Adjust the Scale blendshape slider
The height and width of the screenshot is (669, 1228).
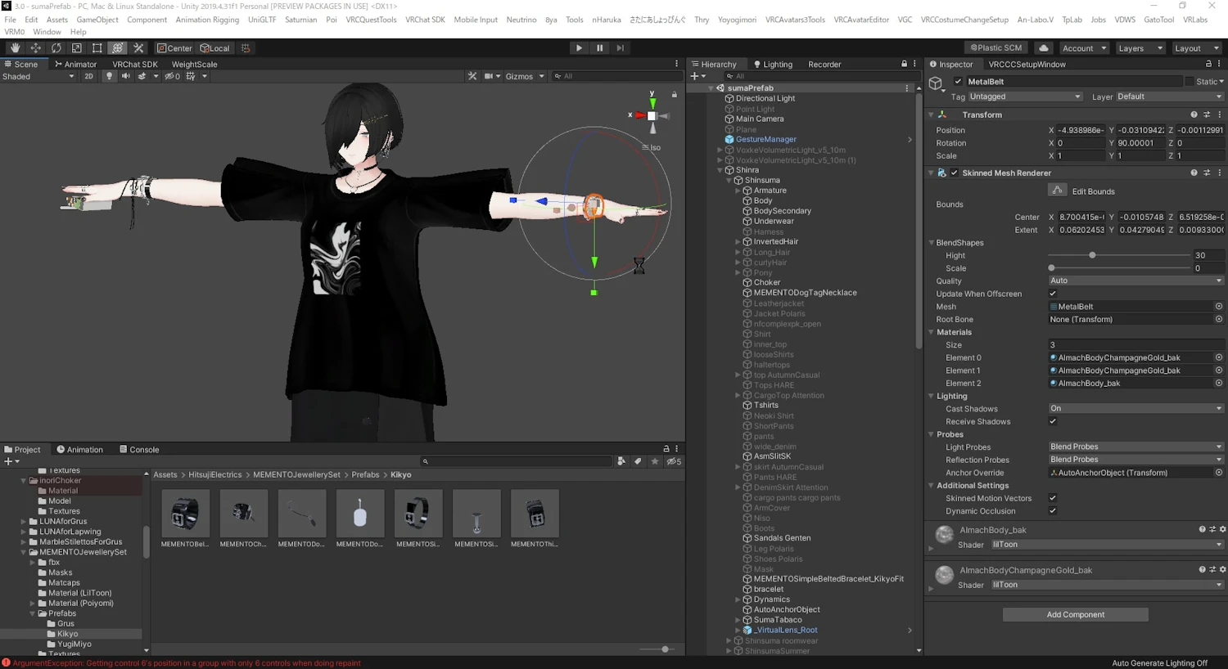(1051, 268)
